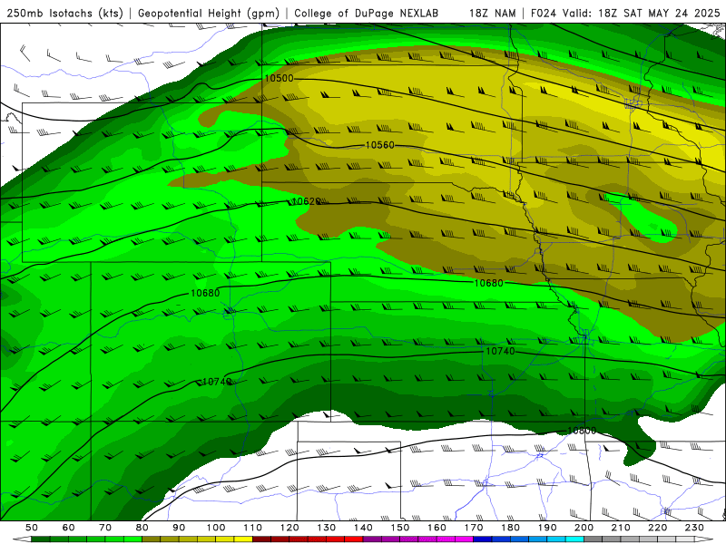Screen dimensions: 726x544
Task: Click the 'F024 Valid: 18Z SAT MAY 24 2025' text
Action: [x=625, y=13]
